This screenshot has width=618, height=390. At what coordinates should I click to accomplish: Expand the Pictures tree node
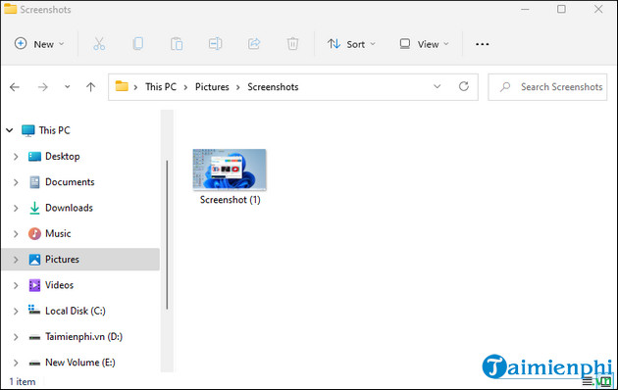[16, 260]
